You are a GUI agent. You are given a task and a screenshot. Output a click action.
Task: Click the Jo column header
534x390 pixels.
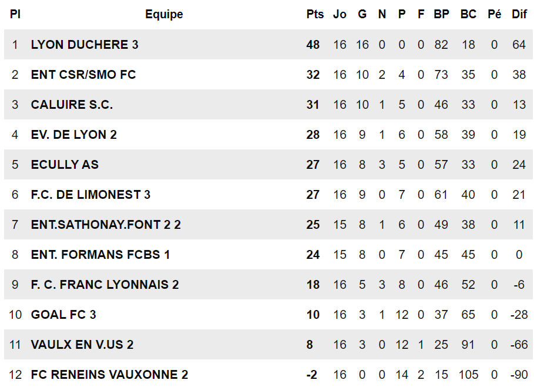(340, 14)
